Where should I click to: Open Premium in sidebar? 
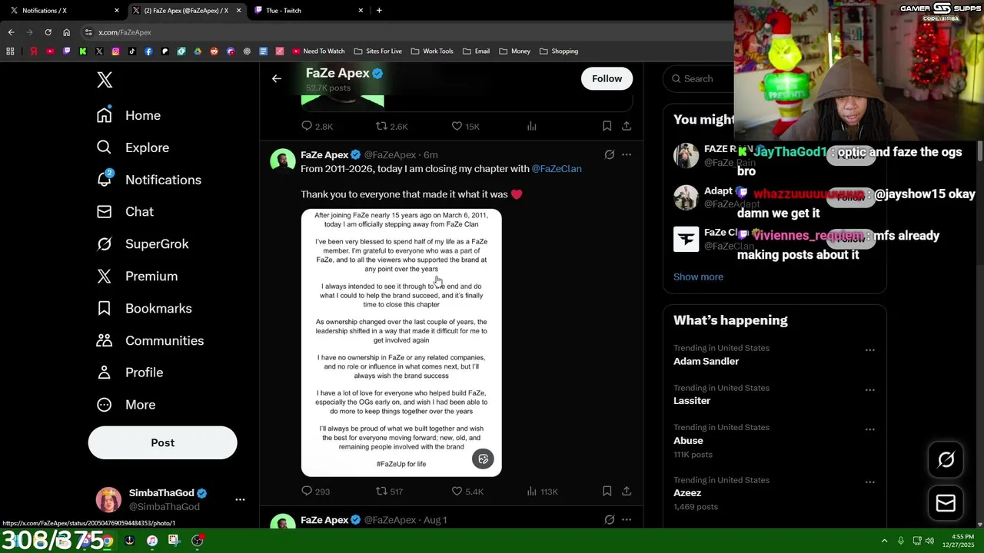[137, 276]
